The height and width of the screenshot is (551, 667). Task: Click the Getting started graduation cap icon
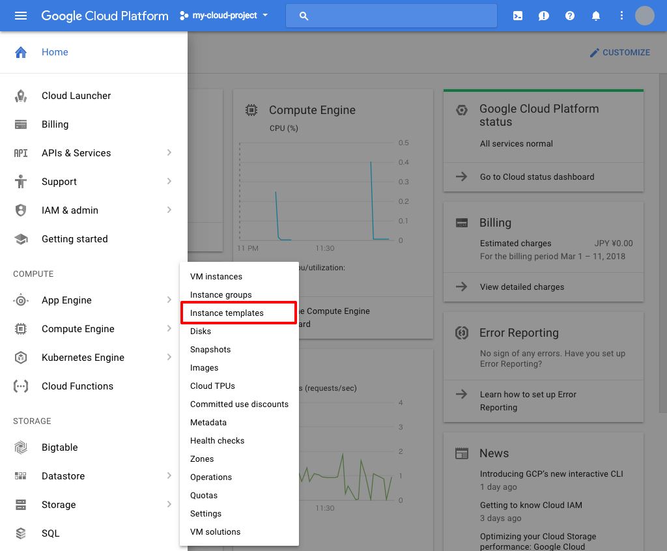pos(21,239)
